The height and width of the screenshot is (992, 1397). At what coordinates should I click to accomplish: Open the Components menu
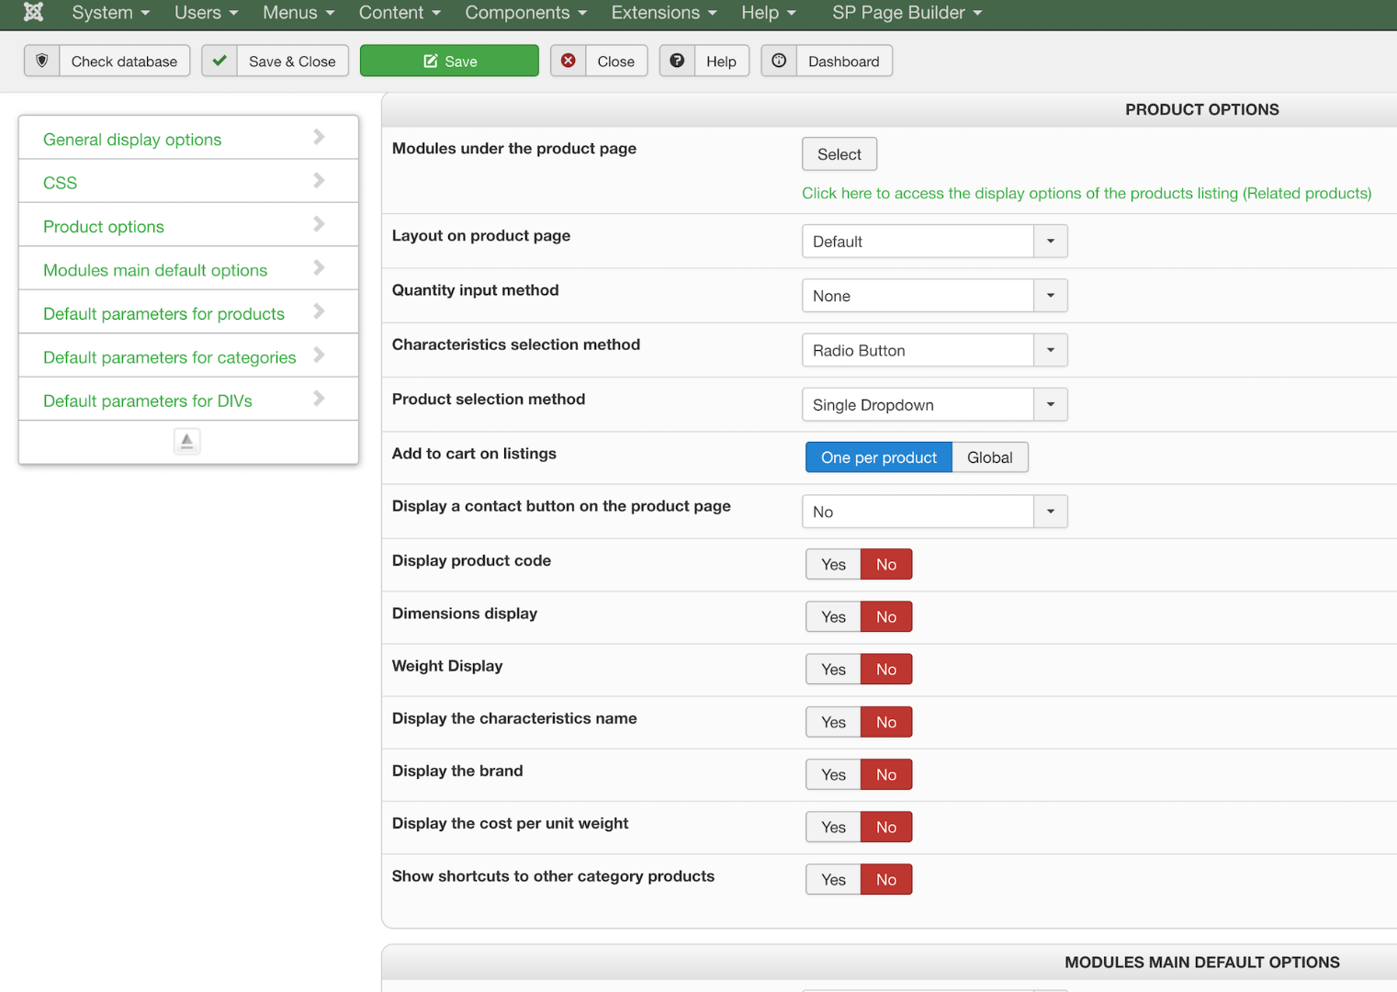pyautogui.click(x=525, y=13)
